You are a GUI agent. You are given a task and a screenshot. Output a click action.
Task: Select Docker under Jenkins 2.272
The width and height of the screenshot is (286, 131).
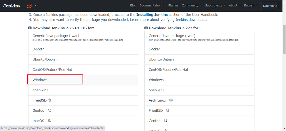pyautogui.click(x=199, y=49)
